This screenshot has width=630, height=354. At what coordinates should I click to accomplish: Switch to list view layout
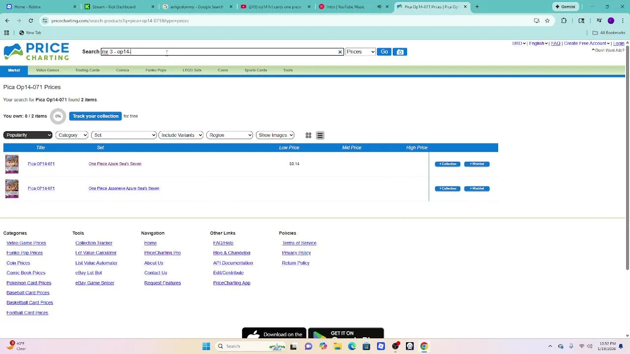click(320, 135)
